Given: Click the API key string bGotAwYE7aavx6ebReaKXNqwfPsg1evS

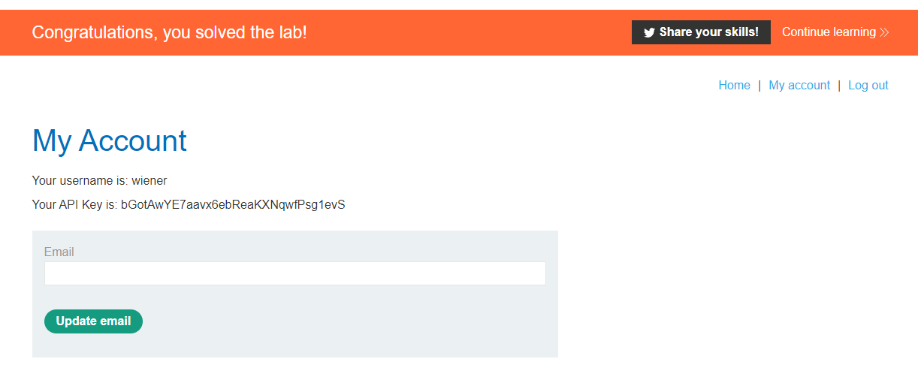Looking at the screenshot, I should [233, 204].
